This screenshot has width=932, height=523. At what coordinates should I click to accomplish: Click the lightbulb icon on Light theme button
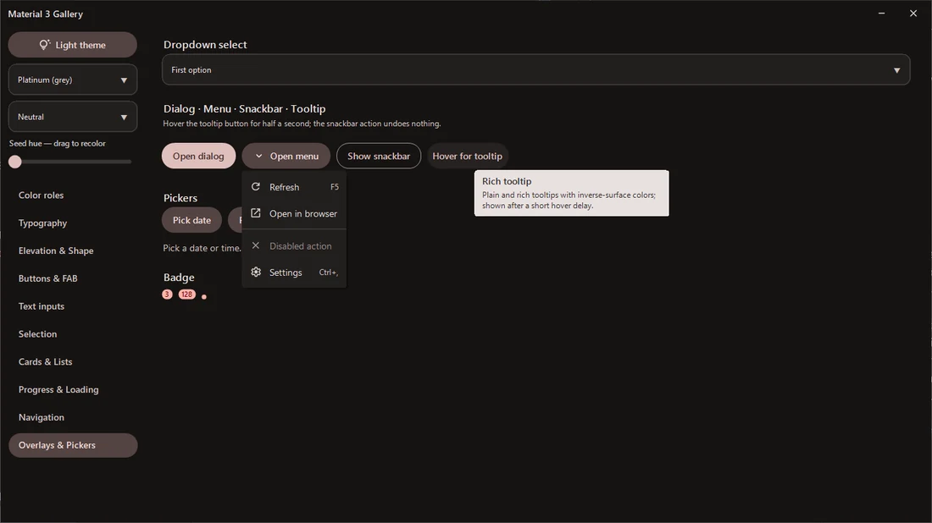pyautogui.click(x=45, y=45)
